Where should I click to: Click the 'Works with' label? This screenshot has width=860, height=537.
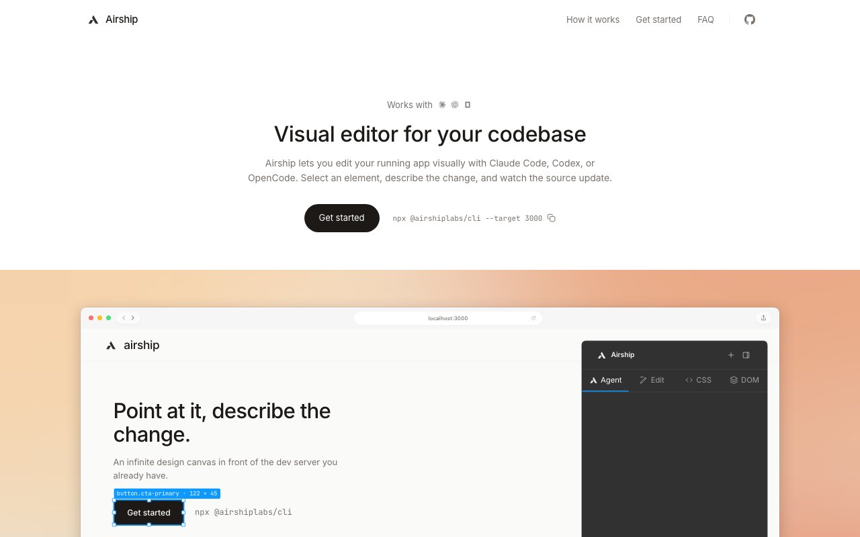pos(410,105)
